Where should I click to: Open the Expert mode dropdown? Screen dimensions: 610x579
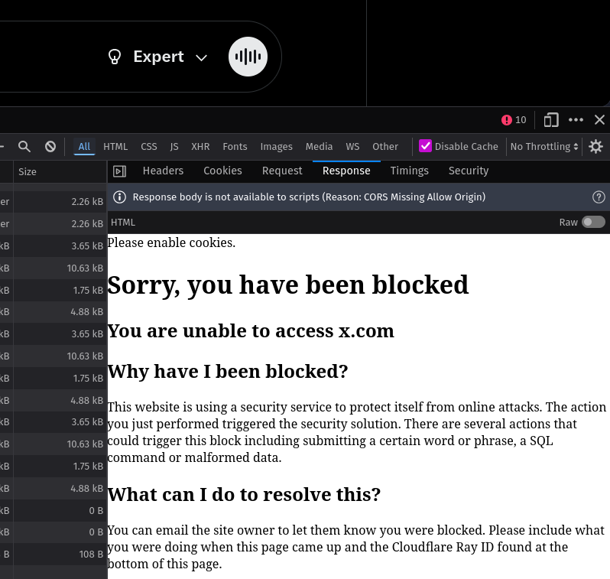(157, 57)
